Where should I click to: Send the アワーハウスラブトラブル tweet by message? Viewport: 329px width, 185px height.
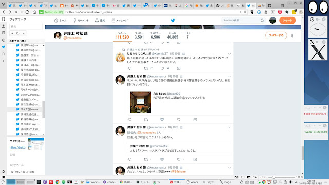[x=195, y=159]
